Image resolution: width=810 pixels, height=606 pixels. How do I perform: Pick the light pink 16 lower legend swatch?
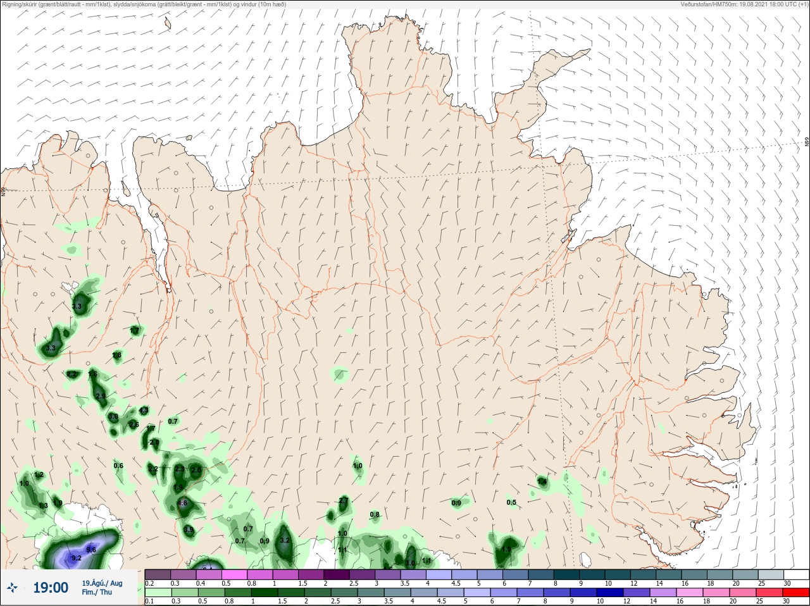pos(690,592)
